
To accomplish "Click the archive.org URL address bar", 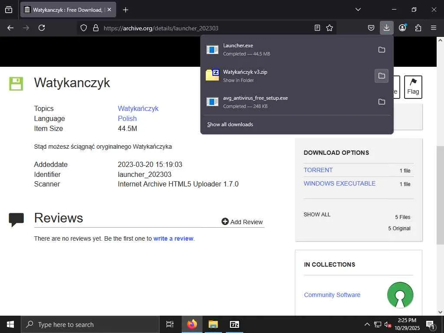I will [x=207, y=28].
